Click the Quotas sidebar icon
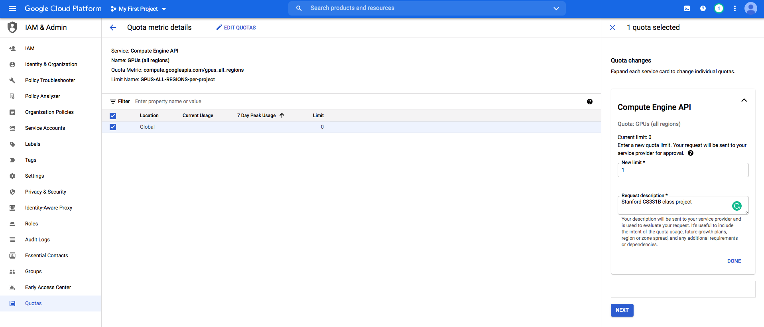Image resolution: width=764 pixels, height=327 pixels. [12, 304]
